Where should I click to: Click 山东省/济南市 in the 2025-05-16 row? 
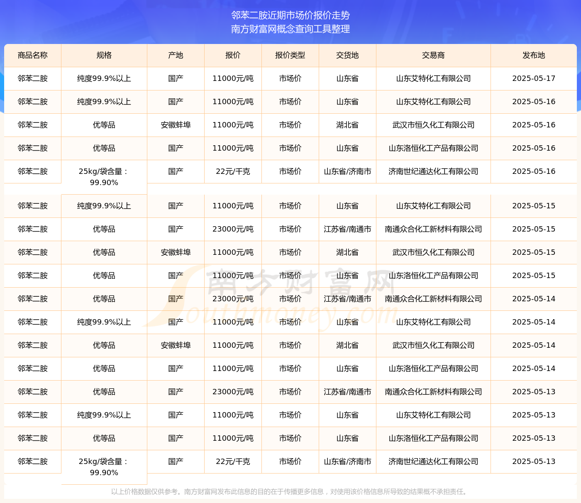tap(348, 171)
